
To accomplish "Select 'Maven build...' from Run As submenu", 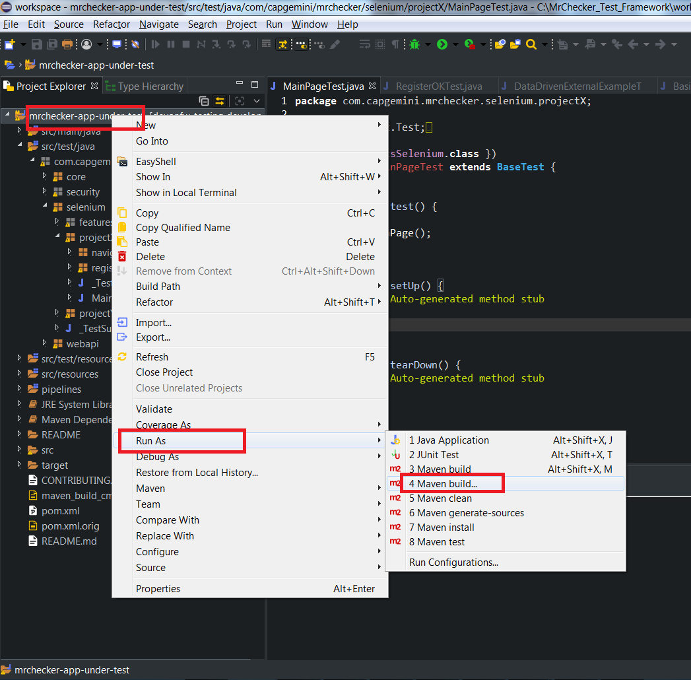I will 443,484.
